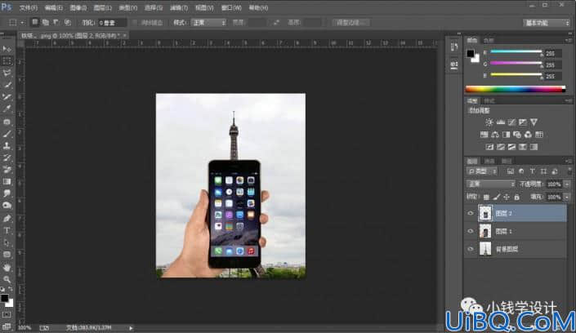Open the 文件(F) menu
Image resolution: width=576 pixels, height=333 pixels.
pyautogui.click(x=29, y=7)
